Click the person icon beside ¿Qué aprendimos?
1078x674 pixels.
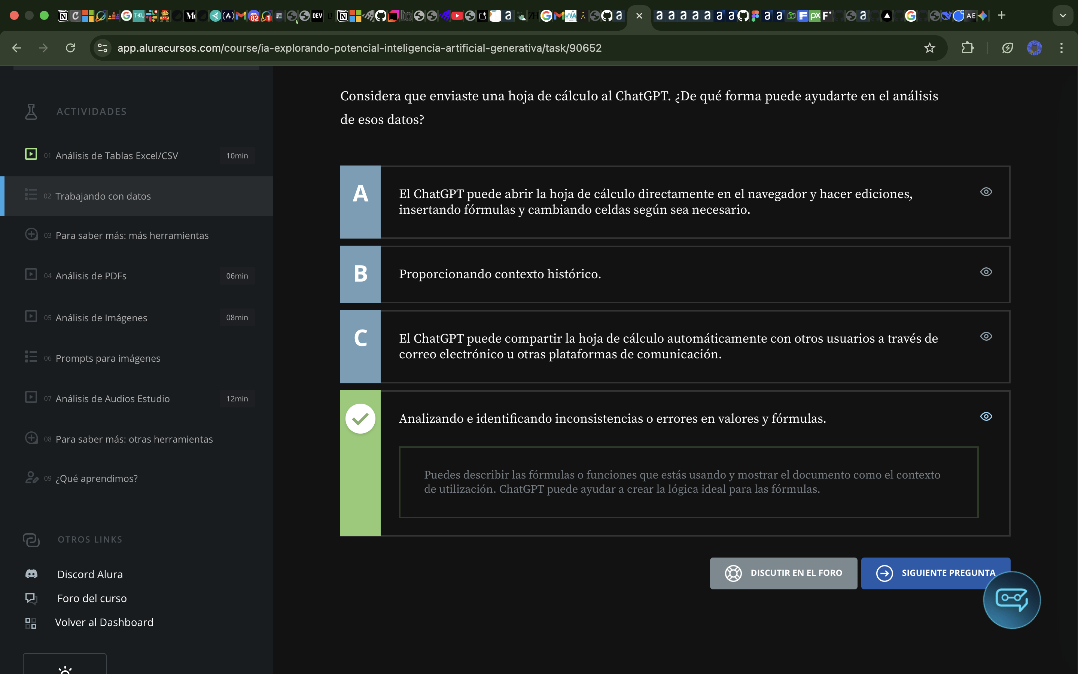31,477
